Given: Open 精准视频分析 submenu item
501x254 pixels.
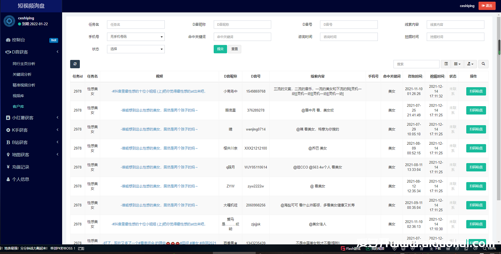Looking at the screenshot, I should pos(24,85).
